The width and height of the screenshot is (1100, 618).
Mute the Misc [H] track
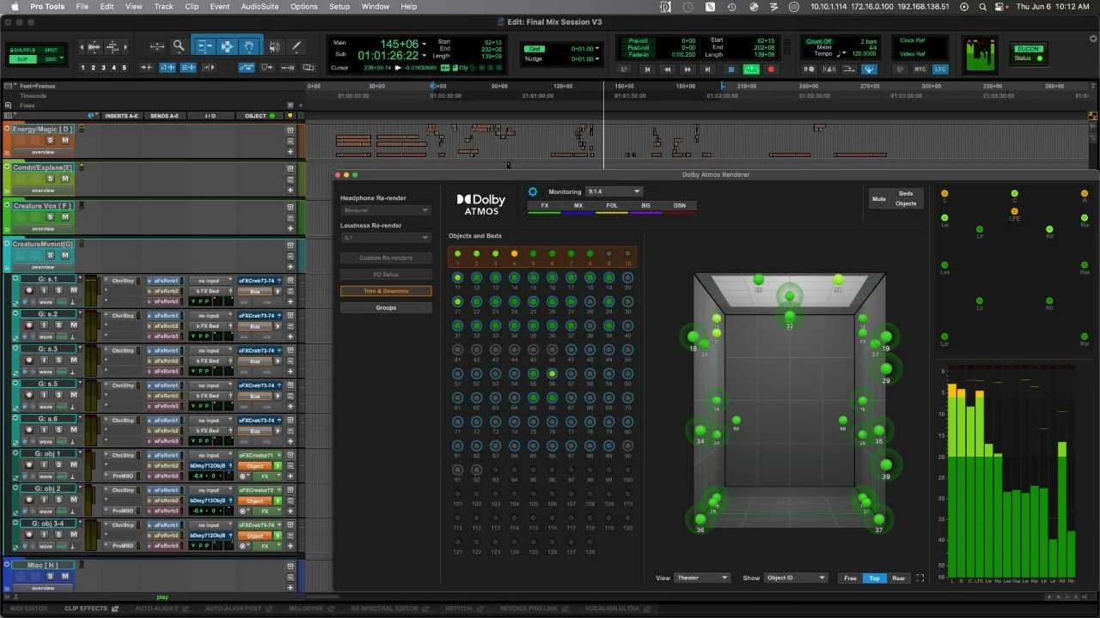64,576
